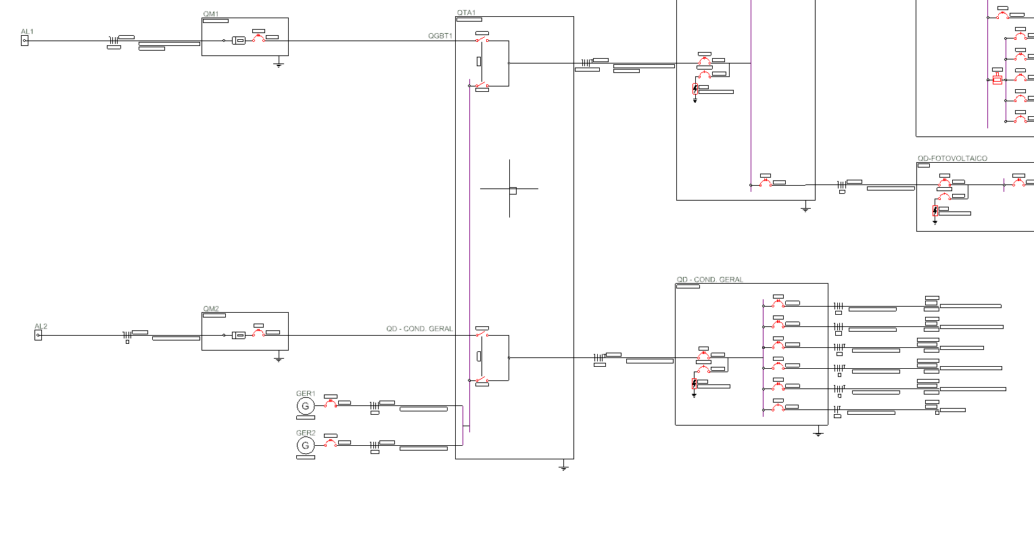Select the GER2 generator symbol
The width and height of the screenshot is (1034, 533).
306,445
